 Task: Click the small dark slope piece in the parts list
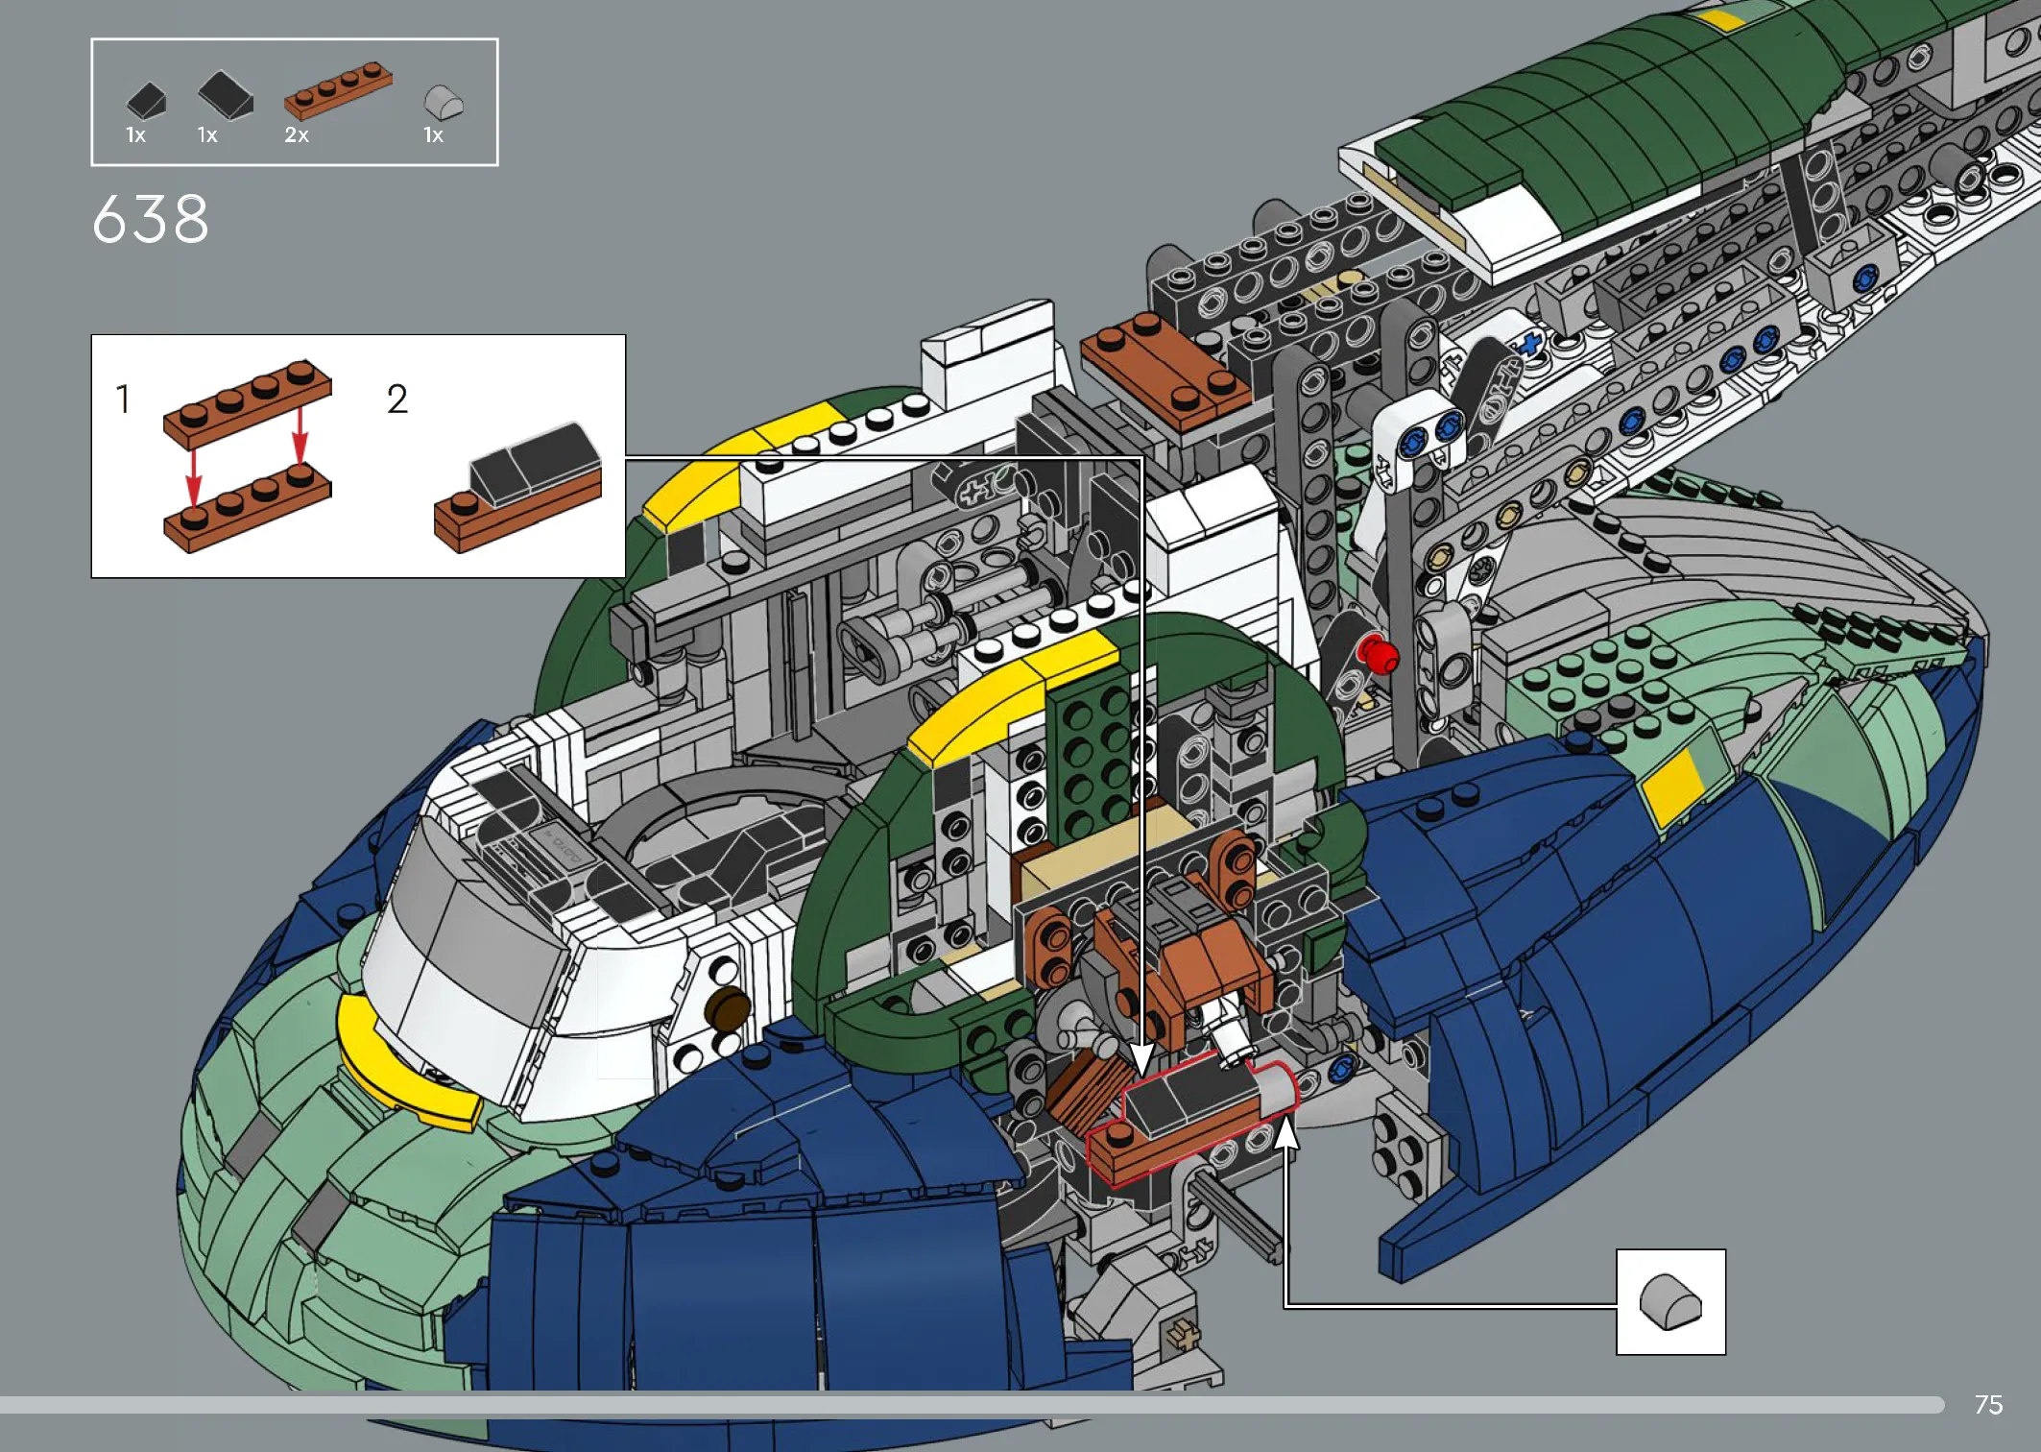[147, 100]
